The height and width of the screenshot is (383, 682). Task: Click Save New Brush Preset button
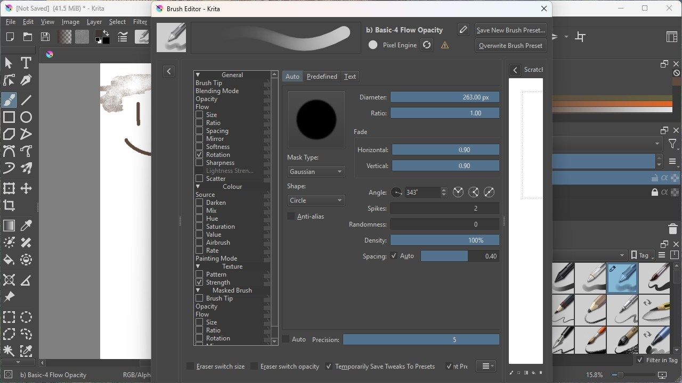point(510,30)
